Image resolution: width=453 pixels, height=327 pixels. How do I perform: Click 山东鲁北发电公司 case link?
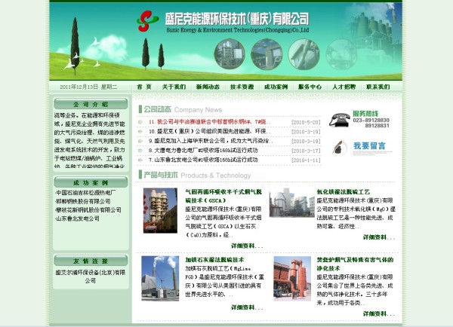coord(78,219)
